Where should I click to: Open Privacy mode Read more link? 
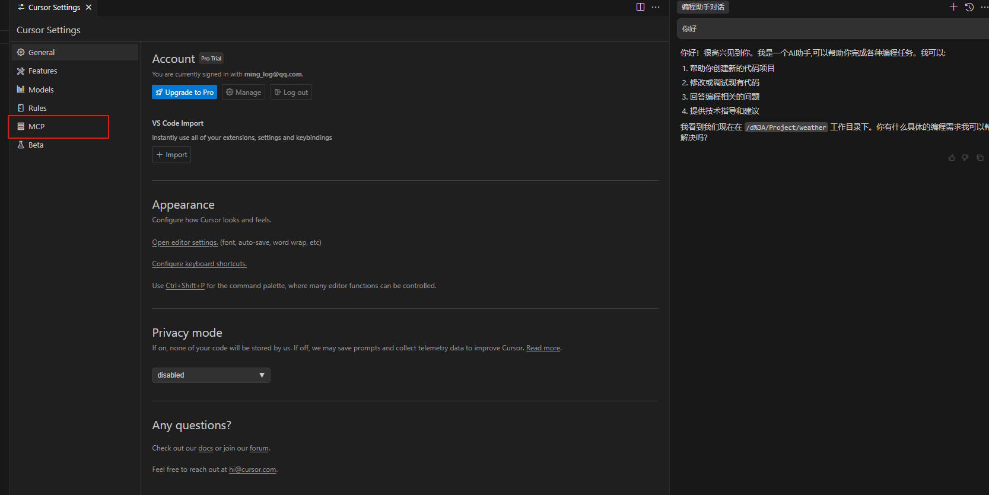[543, 348]
